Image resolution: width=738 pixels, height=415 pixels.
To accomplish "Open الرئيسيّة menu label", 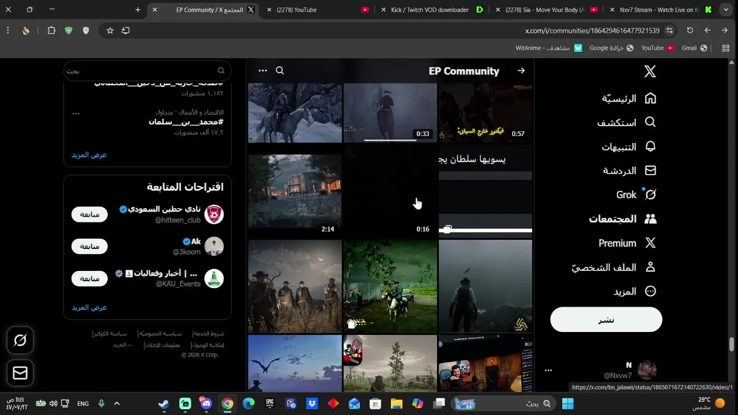I will [x=619, y=99].
